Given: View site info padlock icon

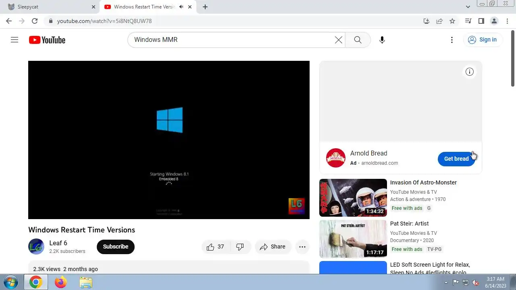Looking at the screenshot, I should point(50,21).
